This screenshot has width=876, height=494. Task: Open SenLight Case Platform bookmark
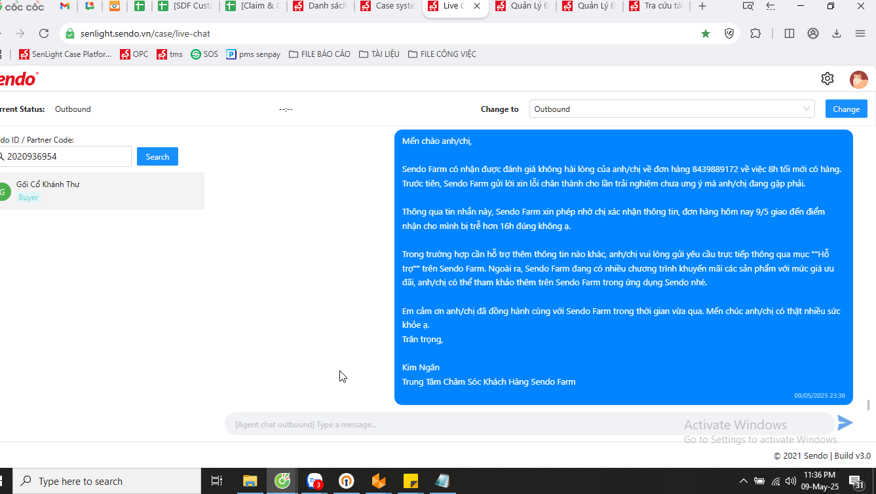(x=66, y=54)
